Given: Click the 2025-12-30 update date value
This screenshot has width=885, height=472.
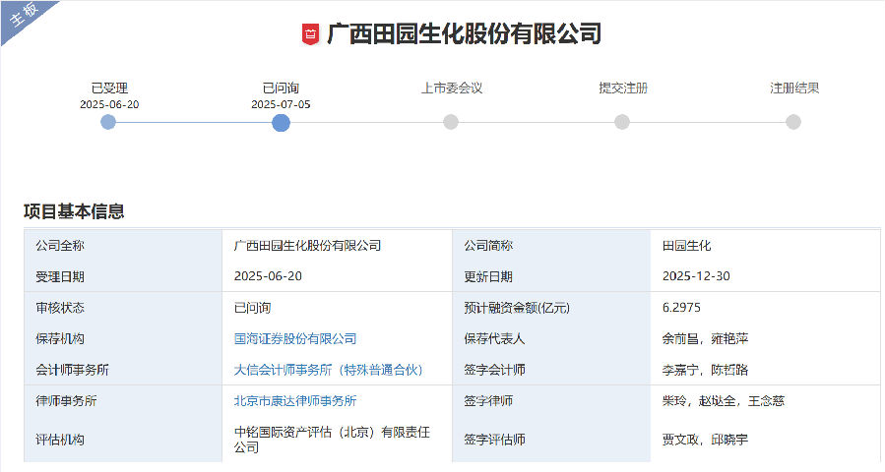Looking at the screenshot, I should pos(696,276).
